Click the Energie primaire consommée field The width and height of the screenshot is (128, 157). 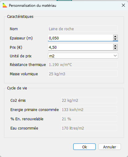pos(89,109)
